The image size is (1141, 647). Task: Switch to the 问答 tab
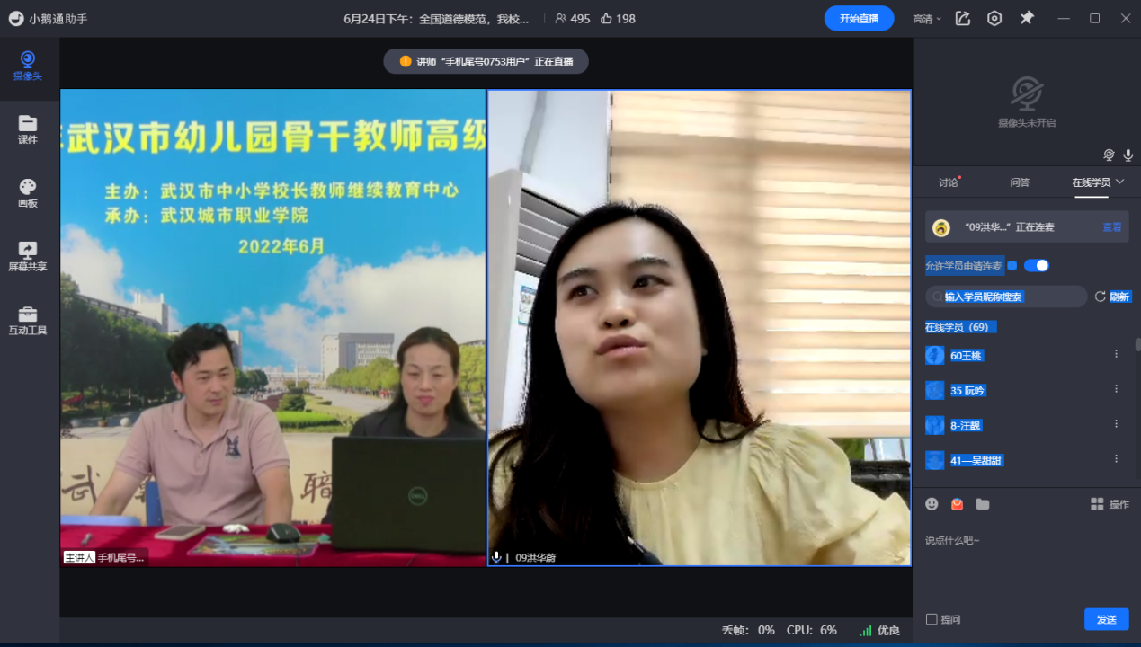1020,182
